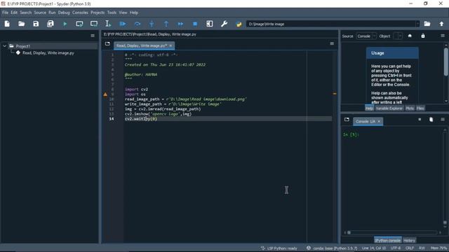Image resolution: width=449 pixels, height=252 pixels.
Task: Continue execution until next breakpoint
Action: pos(180,24)
